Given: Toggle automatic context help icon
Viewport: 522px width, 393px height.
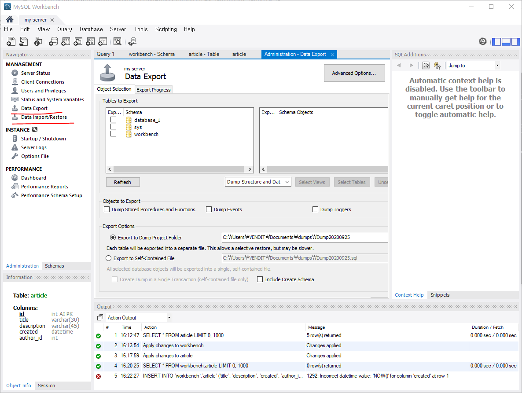Looking at the screenshot, I should [x=437, y=66].
